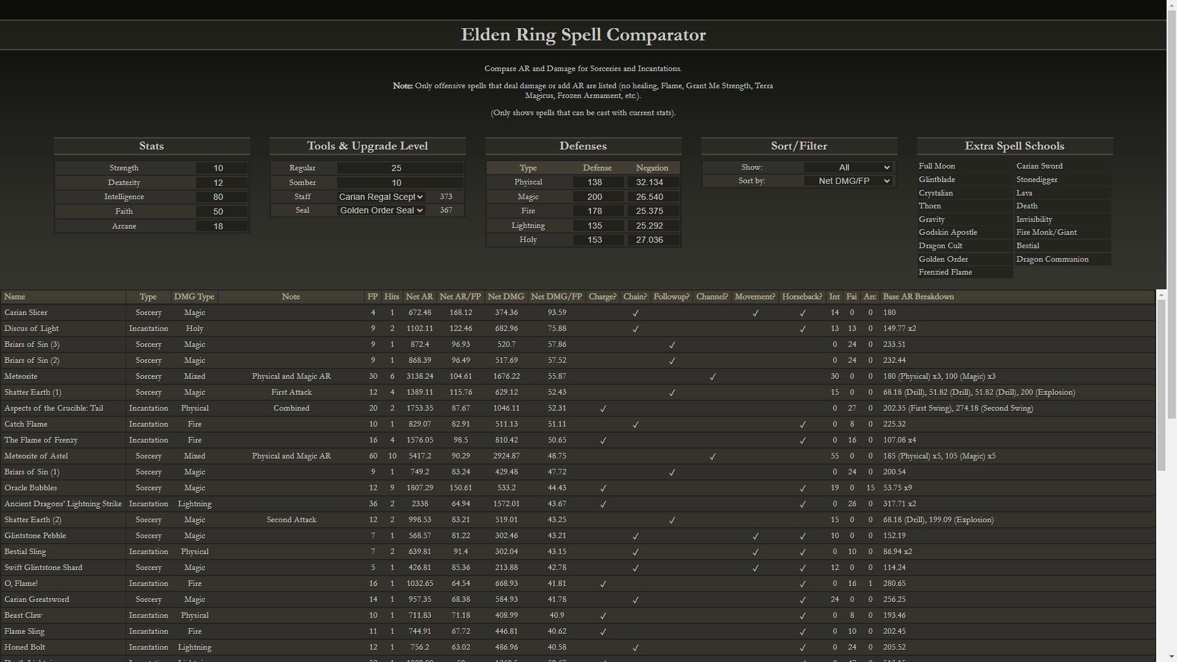Toggle the Death spell school
The width and height of the screenshot is (1177, 662).
1063,206
